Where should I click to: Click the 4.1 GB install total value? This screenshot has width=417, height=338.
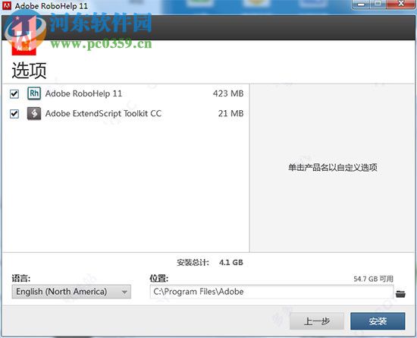[x=231, y=263]
